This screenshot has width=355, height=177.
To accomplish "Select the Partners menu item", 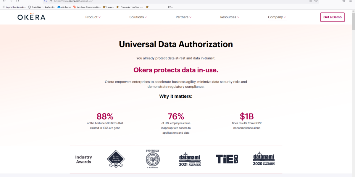I will pos(183,17).
